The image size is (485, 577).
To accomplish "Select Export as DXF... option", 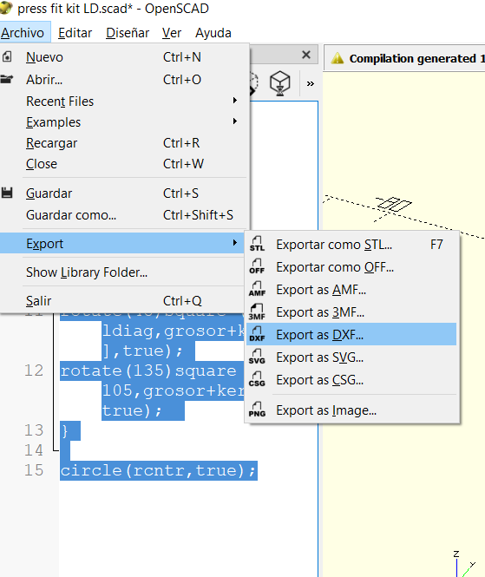I will (351, 335).
